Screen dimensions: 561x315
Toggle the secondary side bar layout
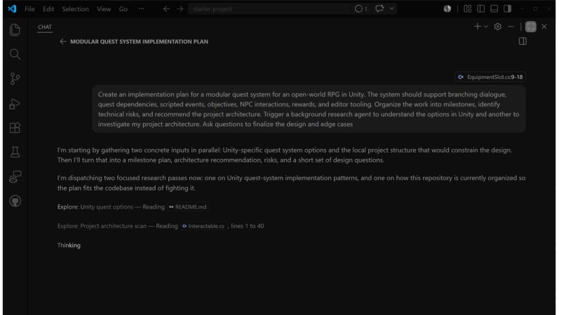pos(507,8)
